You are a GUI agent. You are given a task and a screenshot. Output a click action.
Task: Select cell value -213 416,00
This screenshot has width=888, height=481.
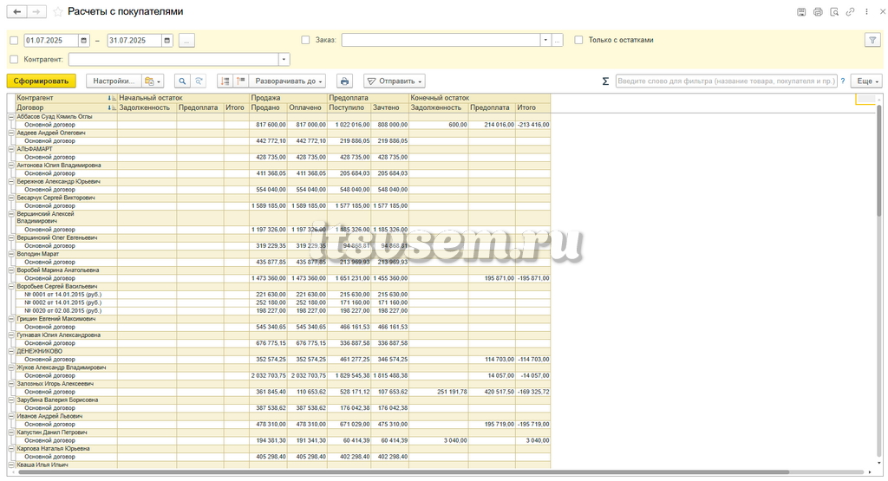(532, 125)
